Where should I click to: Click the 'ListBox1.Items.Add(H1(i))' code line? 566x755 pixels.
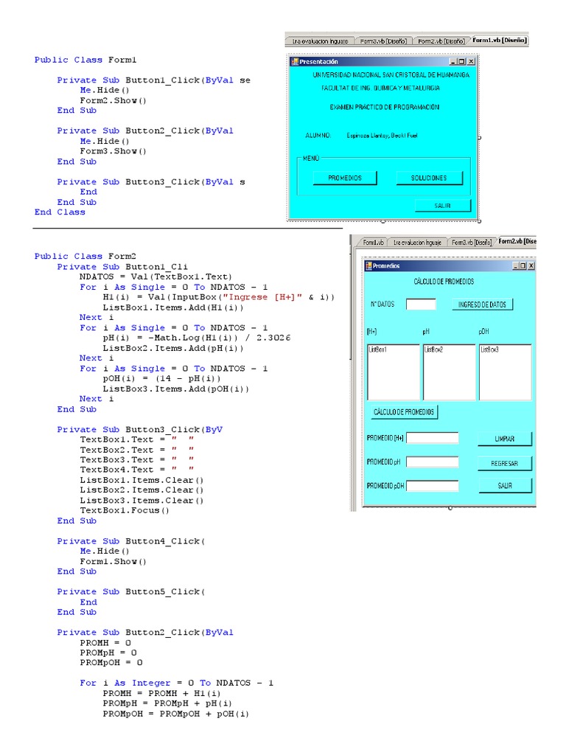[172, 307]
